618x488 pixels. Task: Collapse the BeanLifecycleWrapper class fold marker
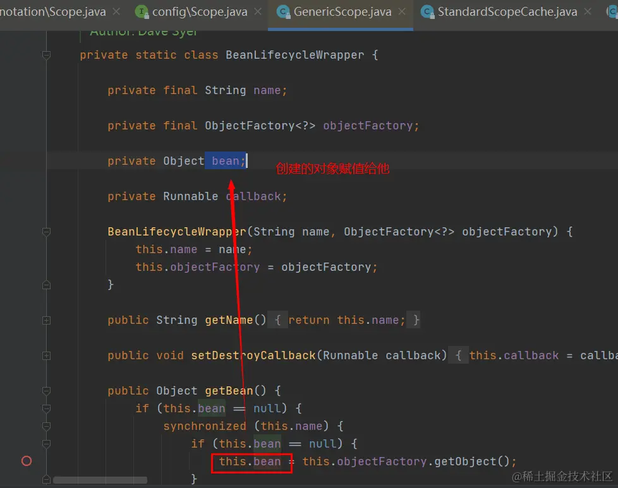pos(46,55)
